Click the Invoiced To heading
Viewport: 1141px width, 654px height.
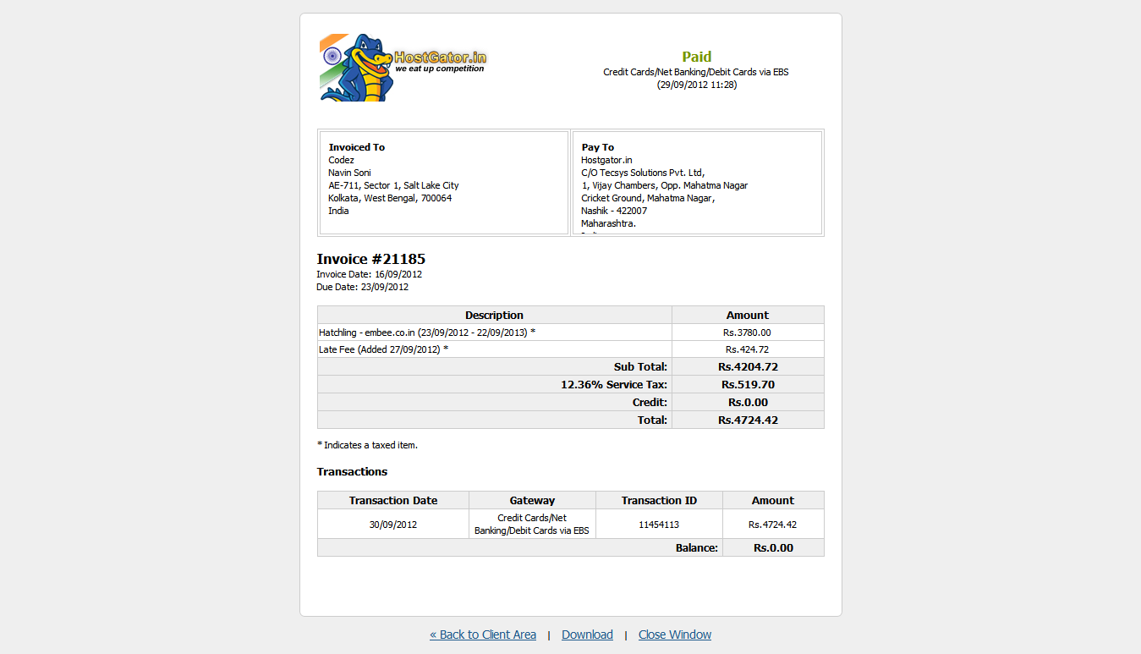[x=357, y=147]
